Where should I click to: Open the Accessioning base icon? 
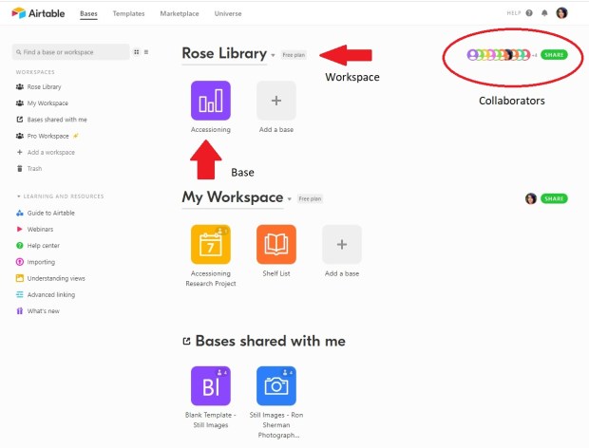pos(210,100)
